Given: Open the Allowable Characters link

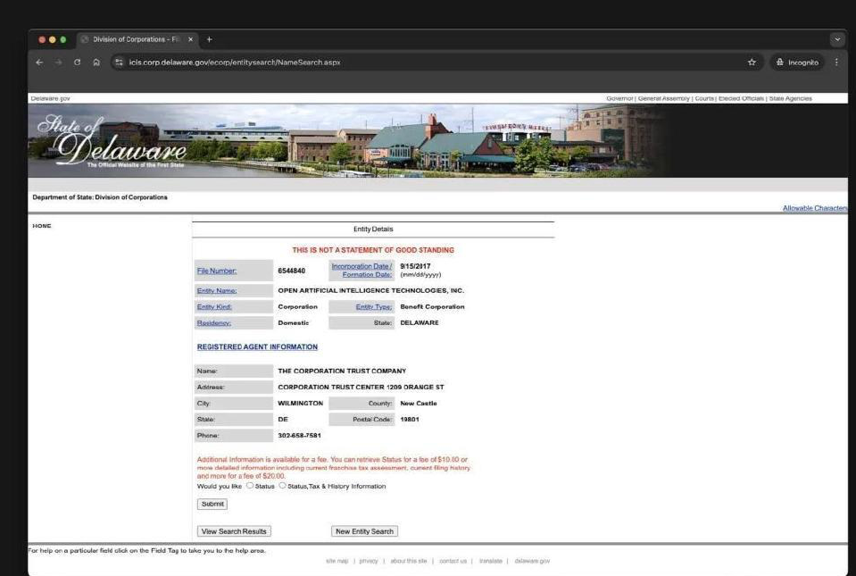Looking at the screenshot, I should (815, 208).
